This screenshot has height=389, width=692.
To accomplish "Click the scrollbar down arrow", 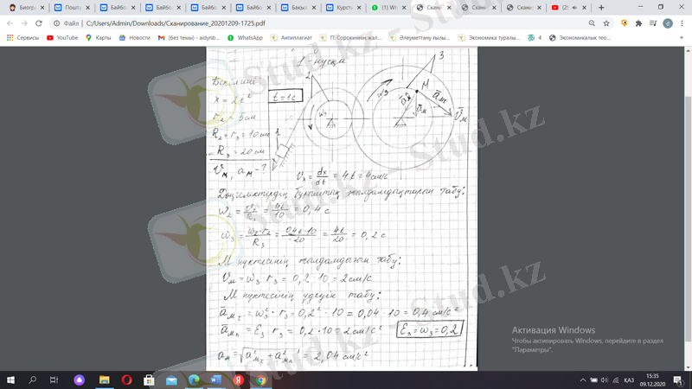I will (688, 367).
